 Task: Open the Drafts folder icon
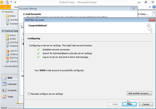(x=7, y=39)
